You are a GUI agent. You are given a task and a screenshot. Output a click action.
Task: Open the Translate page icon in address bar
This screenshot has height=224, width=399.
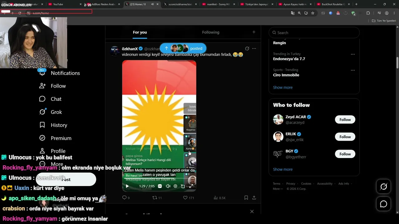[x=293, y=13]
